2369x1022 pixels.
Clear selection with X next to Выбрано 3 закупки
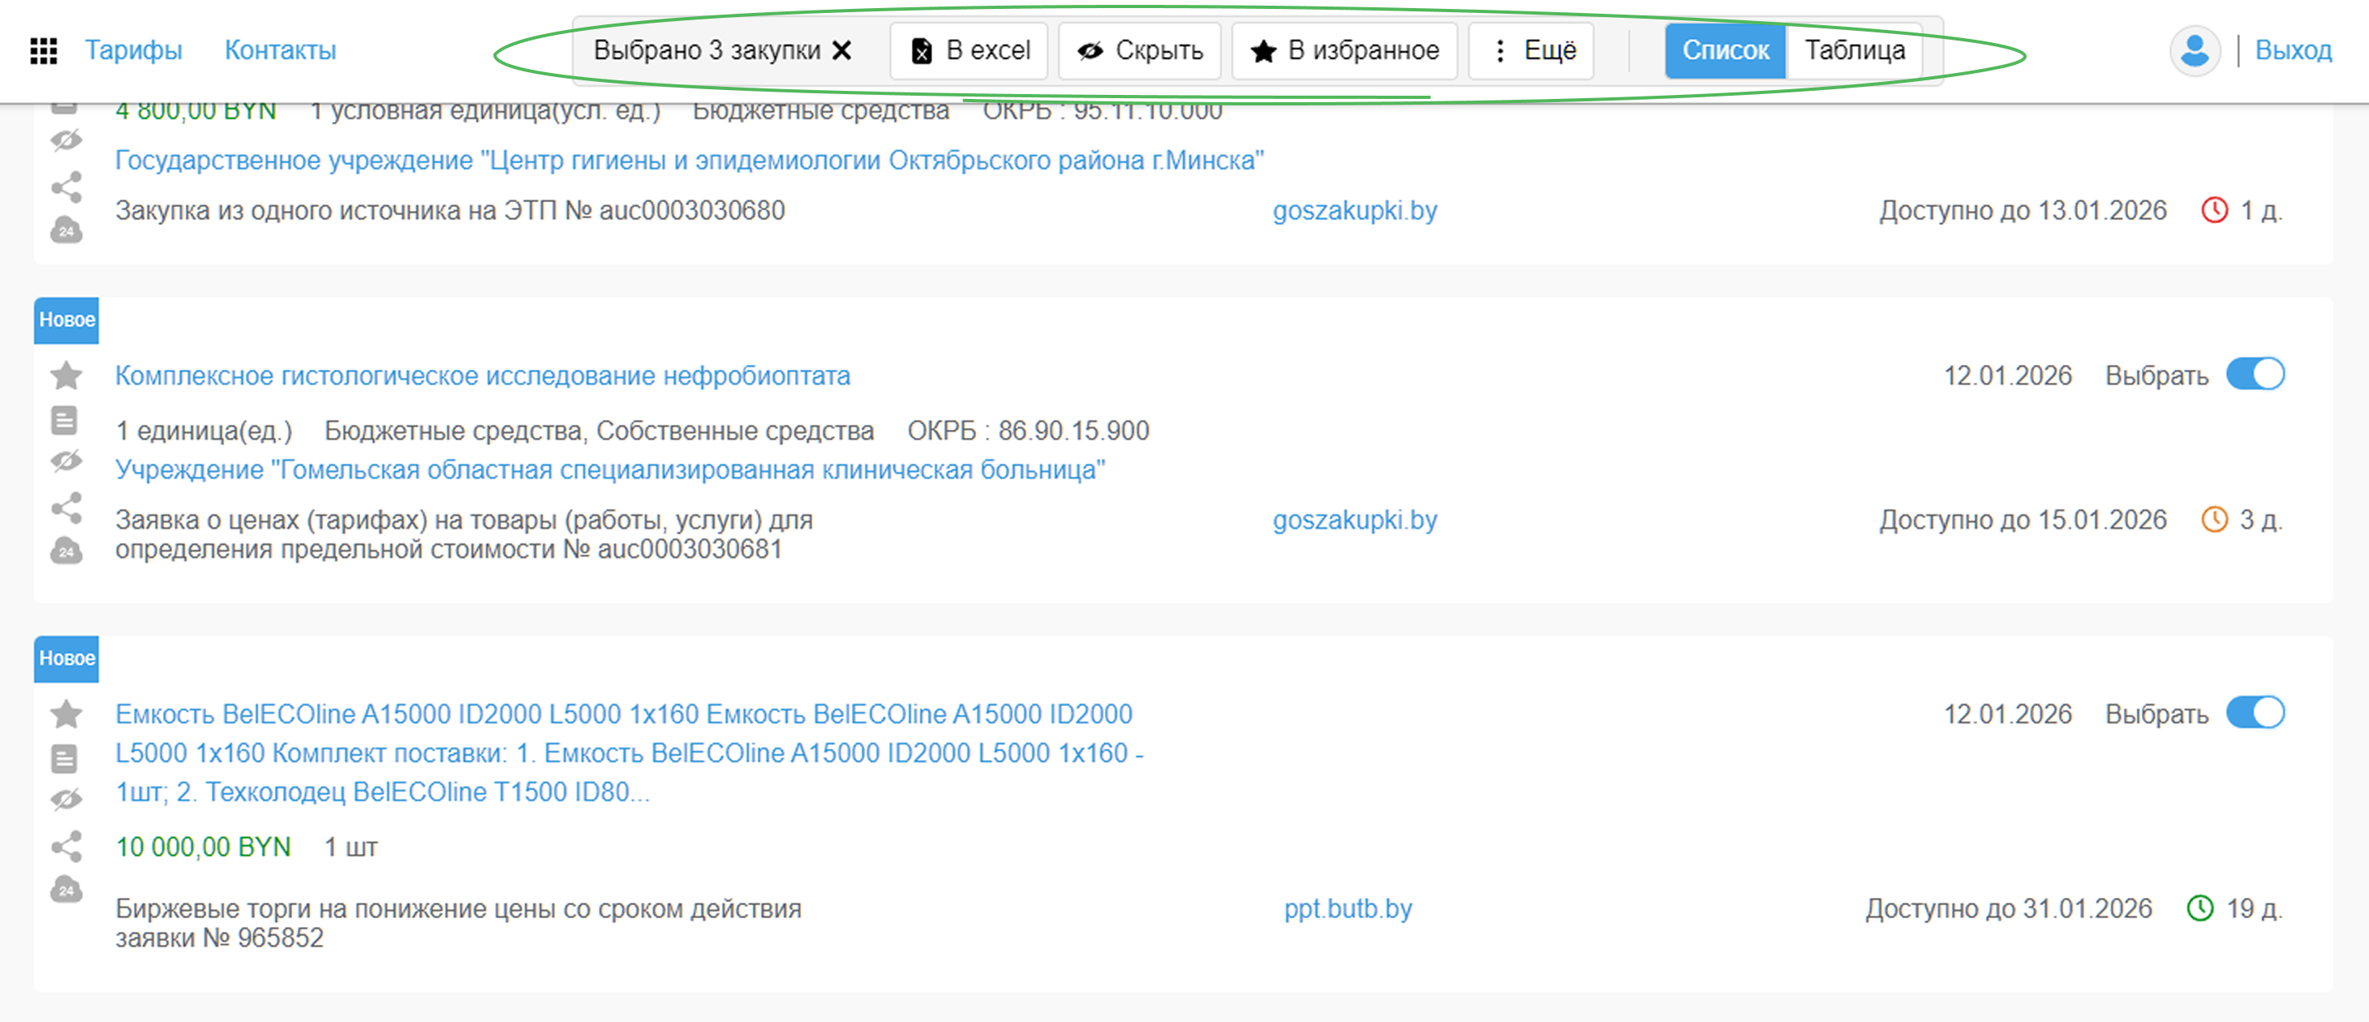coord(841,50)
